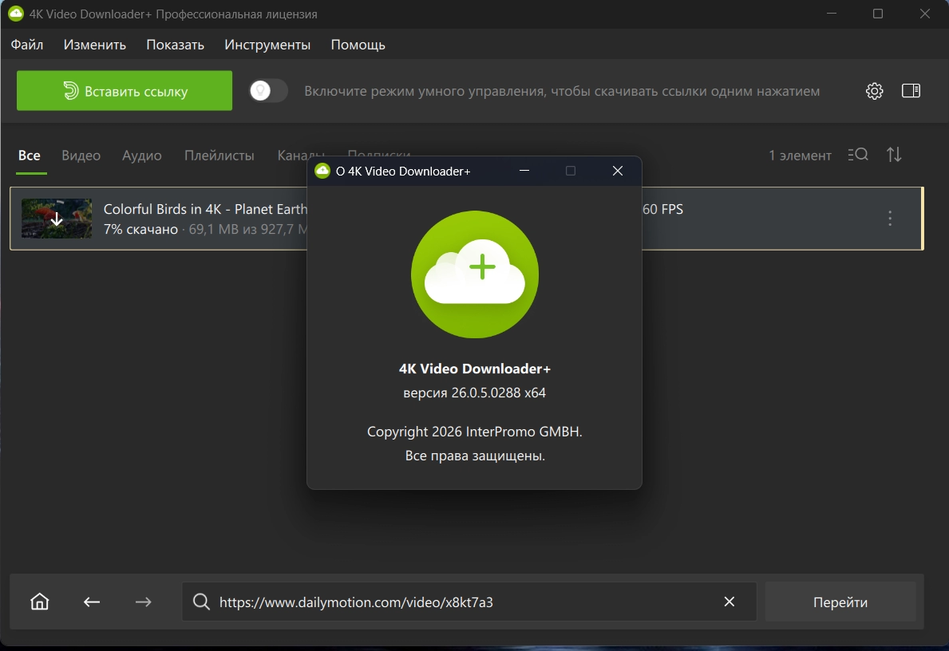Enable smart mode toggle switch

coord(269,91)
